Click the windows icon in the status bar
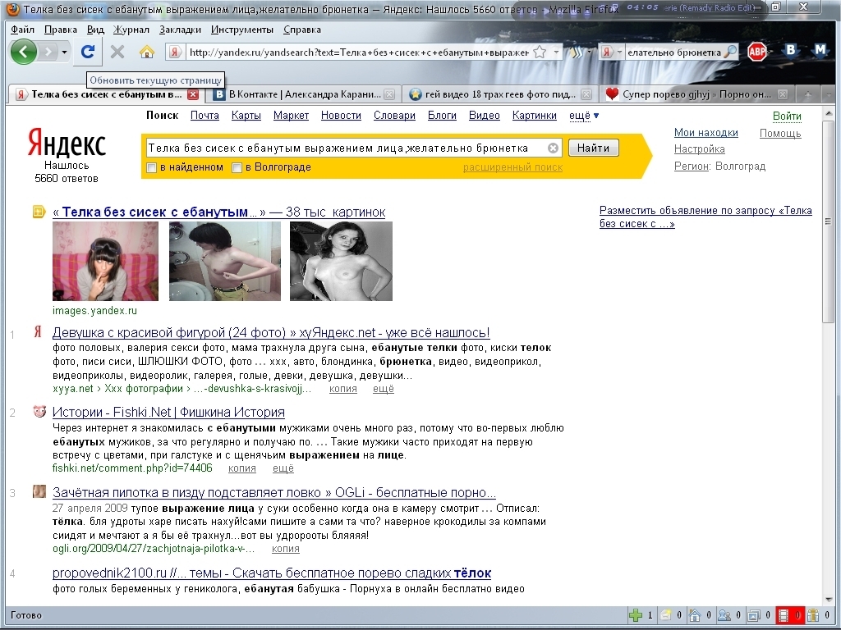Screen dimensions: 841x630 [x=754, y=615]
